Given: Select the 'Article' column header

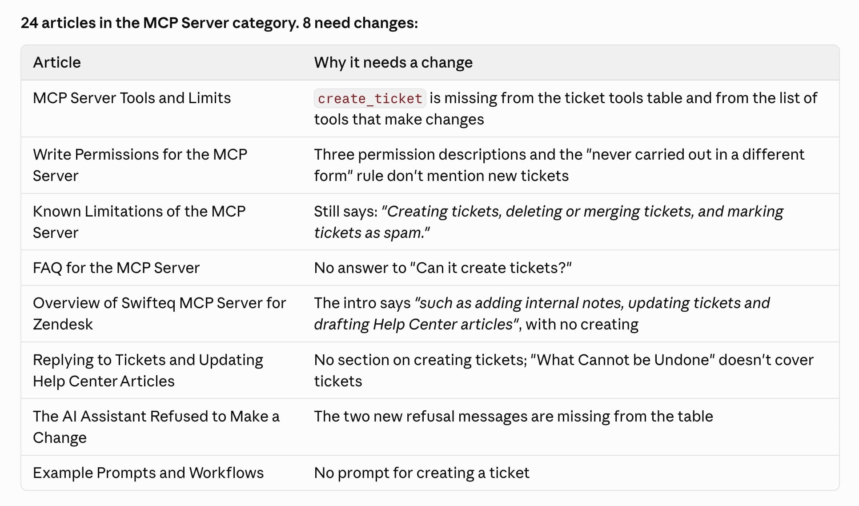Looking at the screenshot, I should 57,62.
